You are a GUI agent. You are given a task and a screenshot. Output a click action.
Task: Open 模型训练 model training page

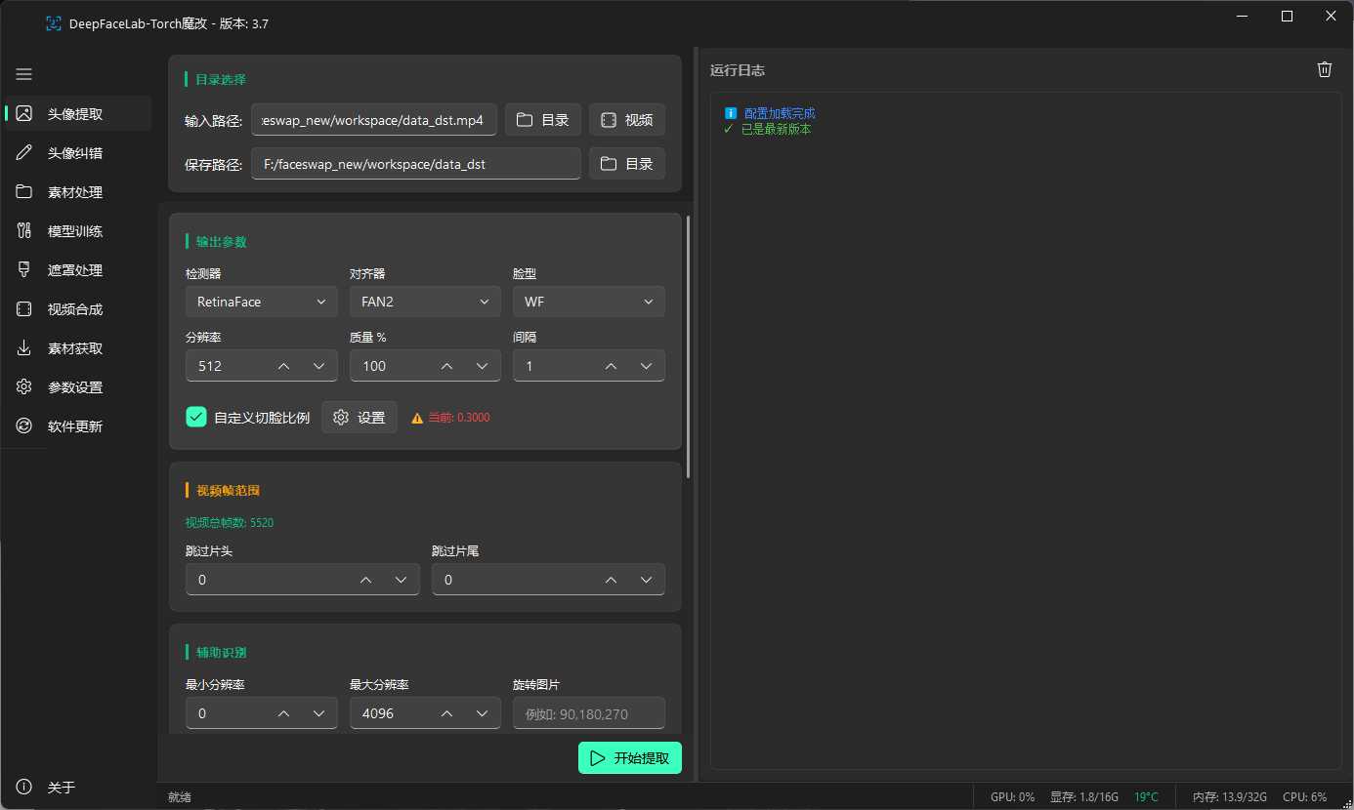[x=75, y=231]
